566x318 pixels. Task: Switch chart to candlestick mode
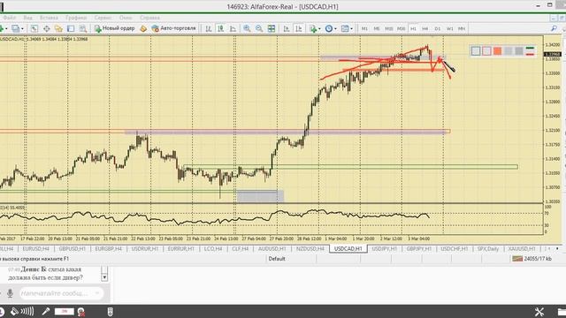pos(220,28)
